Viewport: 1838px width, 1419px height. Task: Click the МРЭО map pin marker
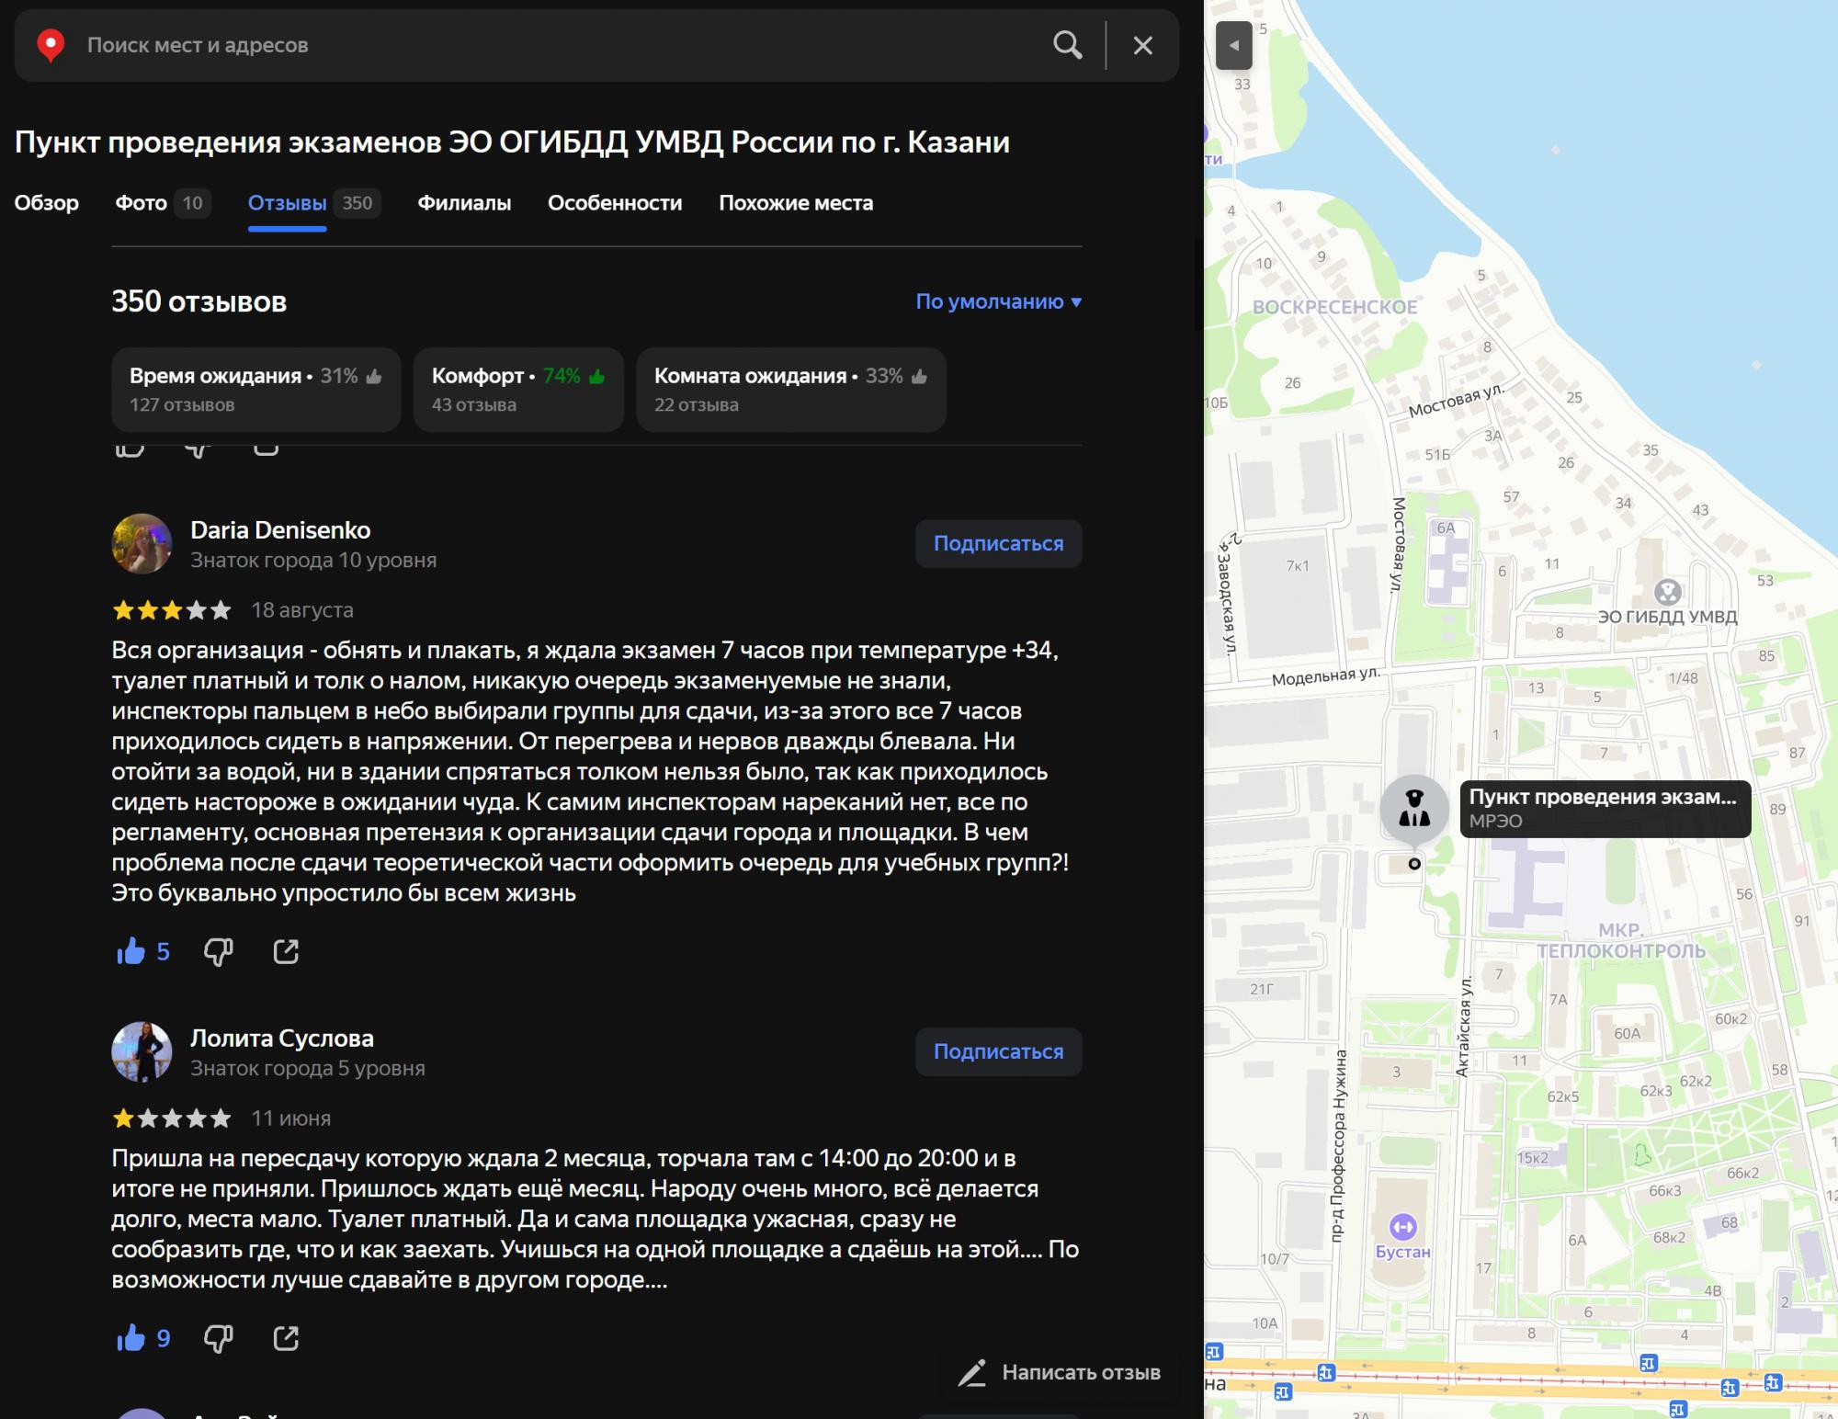pyautogui.click(x=1414, y=808)
